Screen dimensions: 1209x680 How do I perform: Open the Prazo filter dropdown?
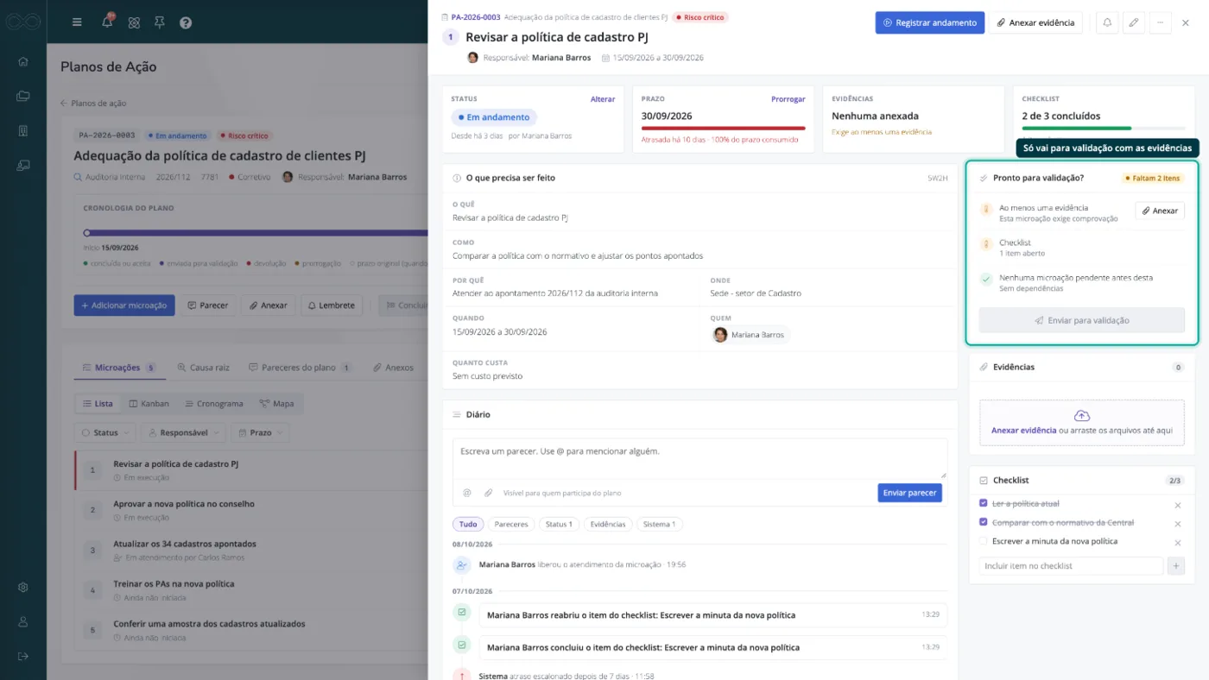coord(260,432)
